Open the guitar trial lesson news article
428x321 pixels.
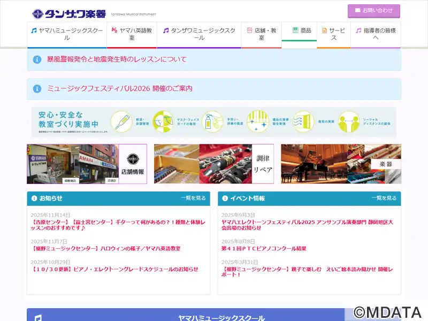click(x=118, y=225)
